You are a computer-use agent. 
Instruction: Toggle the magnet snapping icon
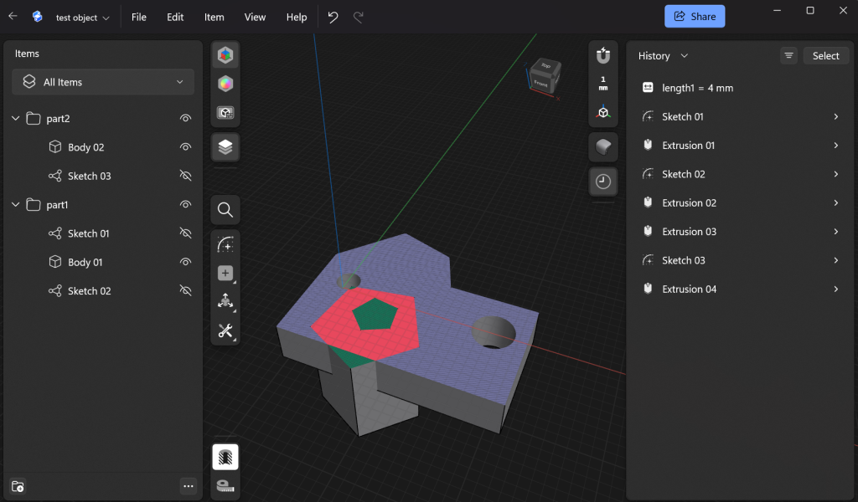(602, 55)
